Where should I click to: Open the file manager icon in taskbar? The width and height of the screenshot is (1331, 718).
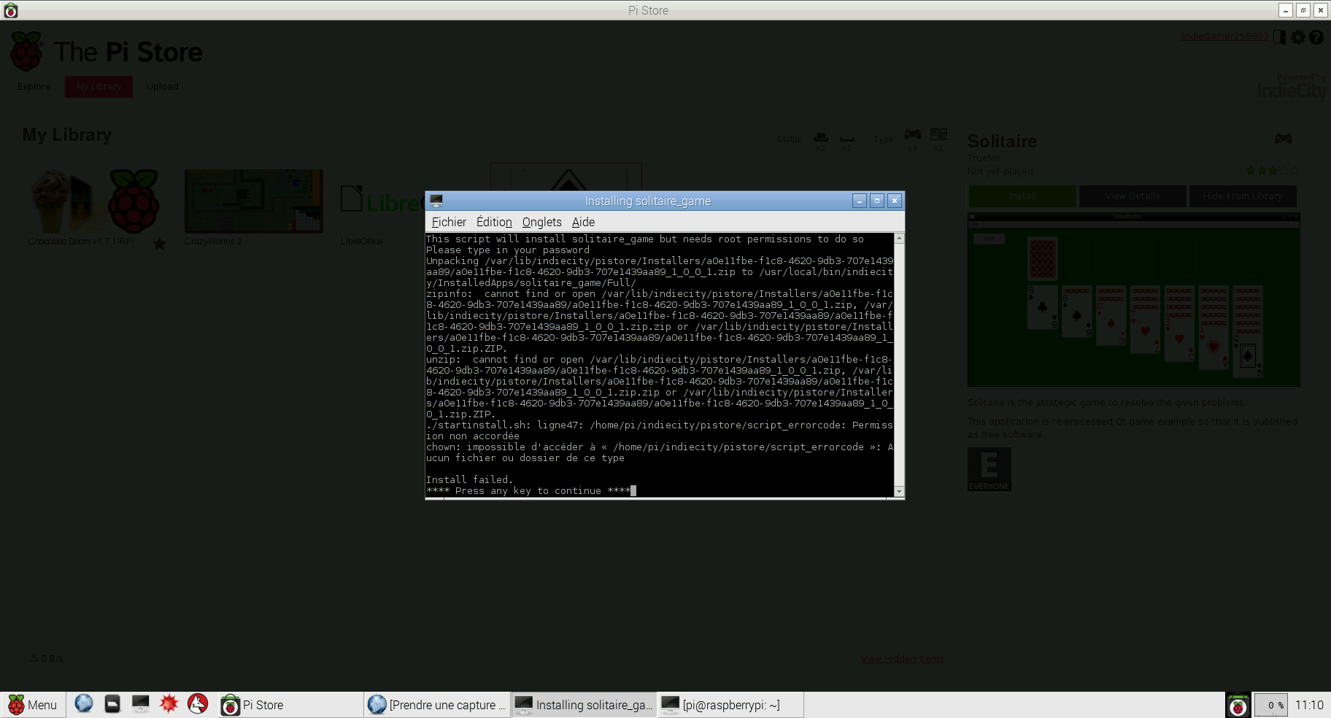coord(112,703)
